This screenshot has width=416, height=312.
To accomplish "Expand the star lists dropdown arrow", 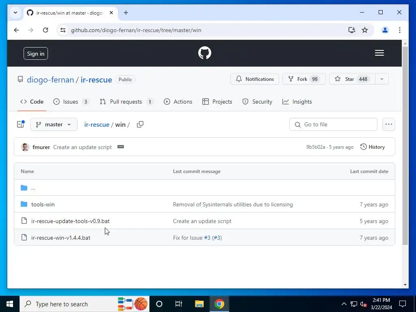I will [x=382, y=79].
